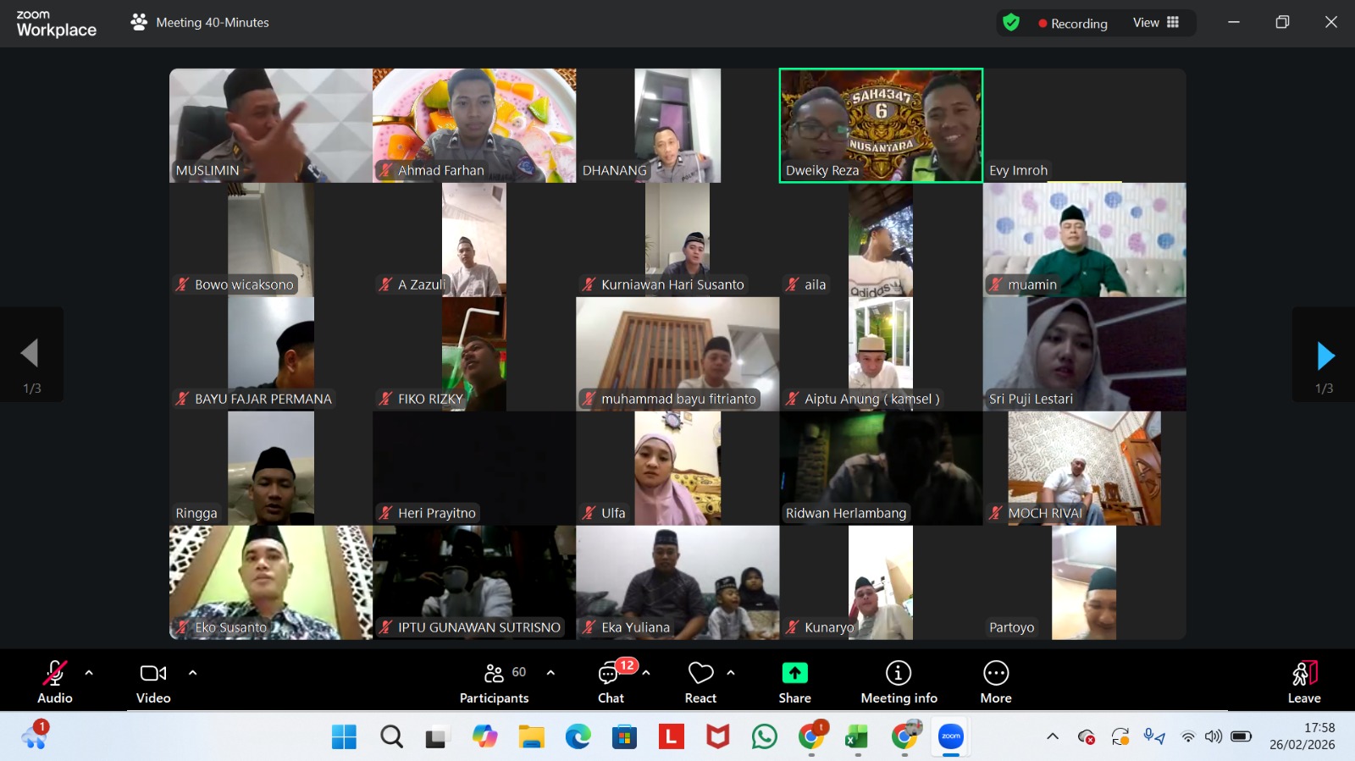1355x761 pixels.
Task: Expand audio settings arrow next to Audio
Action: (x=89, y=673)
